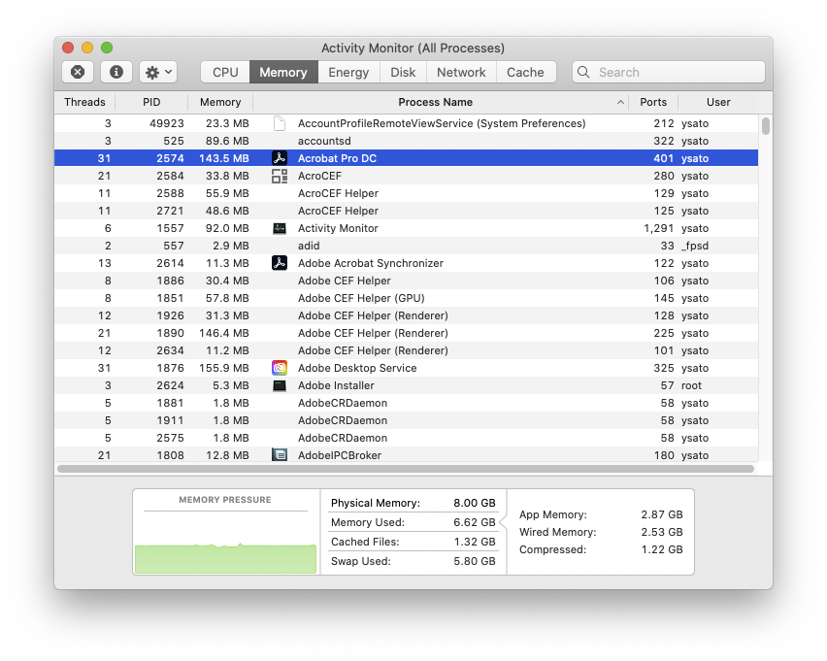
Task: Click the vertical scrollbar of the process list
Action: point(766,126)
